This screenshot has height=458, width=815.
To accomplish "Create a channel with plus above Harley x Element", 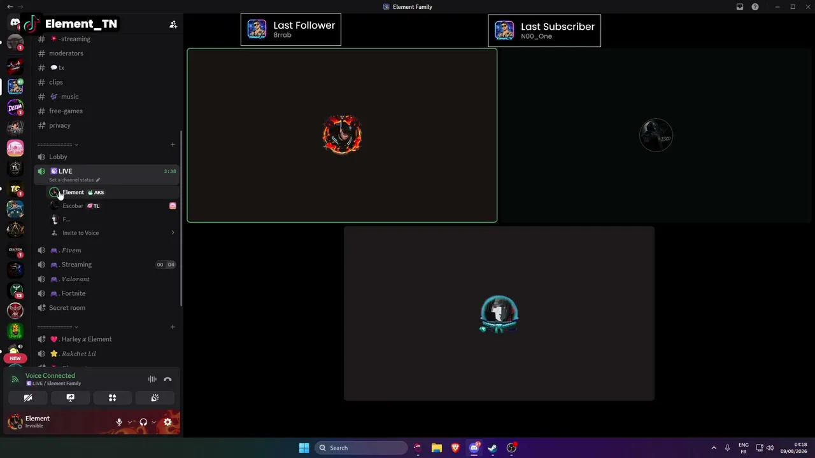I will (173, 327).
